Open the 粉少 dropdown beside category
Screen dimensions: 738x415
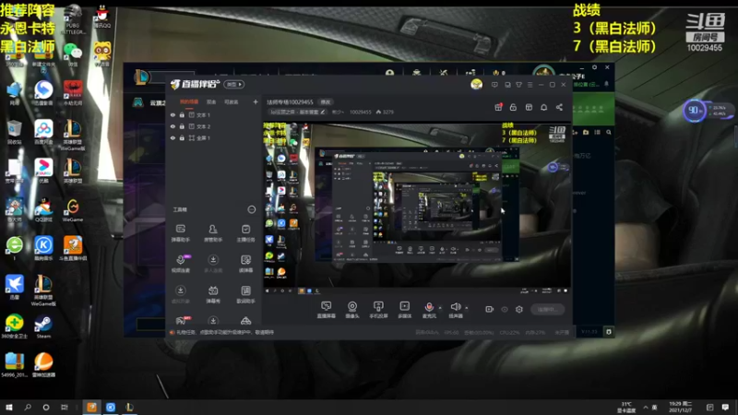click(x=338, y=112)
